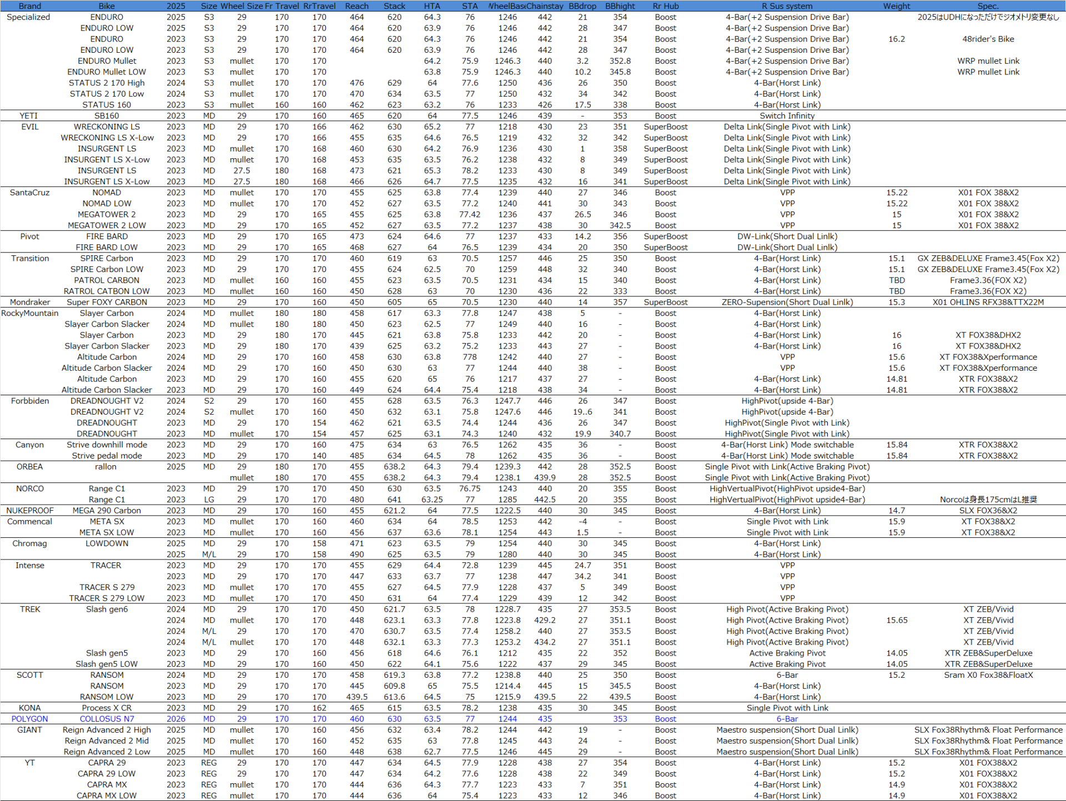Image resolution: width=1066 pixels, height=801 pixels.
Task: Select the Sram X0 Fox38&FloatX spec cell
Action: pos(988,675)
